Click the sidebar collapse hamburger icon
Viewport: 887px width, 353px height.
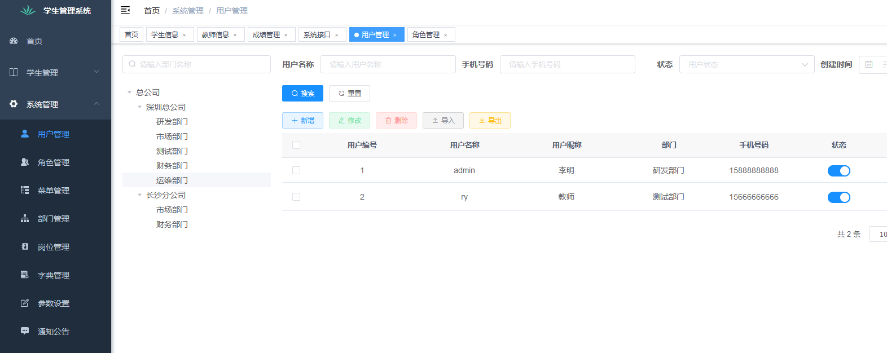(x=125, y=10)
